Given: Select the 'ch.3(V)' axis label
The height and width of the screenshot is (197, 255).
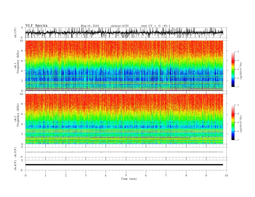Looking at the screenshot, I should coord(15,152).
